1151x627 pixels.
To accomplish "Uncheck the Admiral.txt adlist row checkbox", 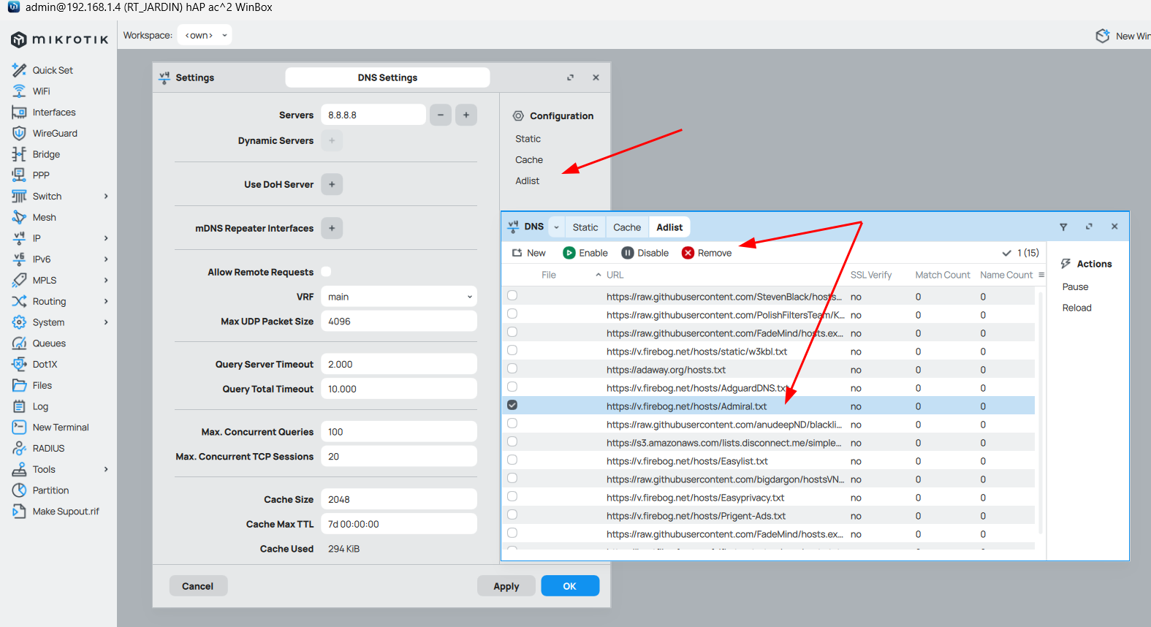I will tap(512, 406).
